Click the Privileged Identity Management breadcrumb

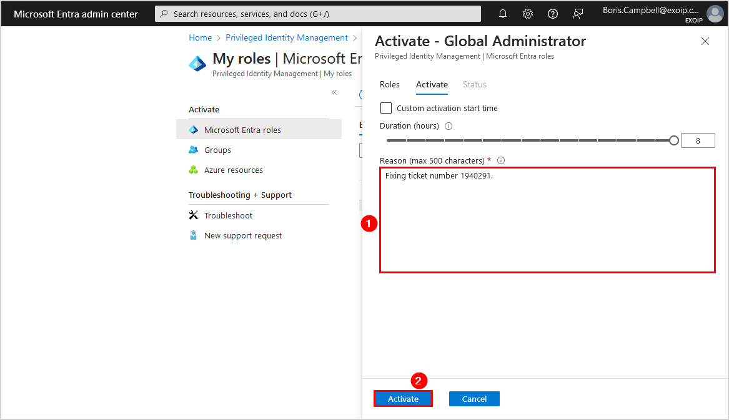287,38
